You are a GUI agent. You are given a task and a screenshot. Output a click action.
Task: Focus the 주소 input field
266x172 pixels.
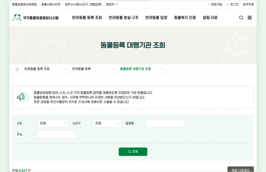click(x=57, y=134)
